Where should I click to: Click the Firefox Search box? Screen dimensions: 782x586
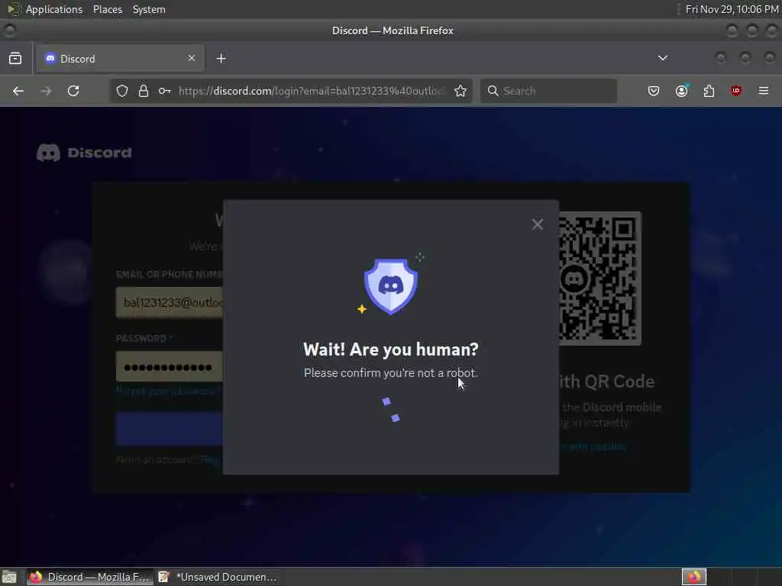click(548, 91)
